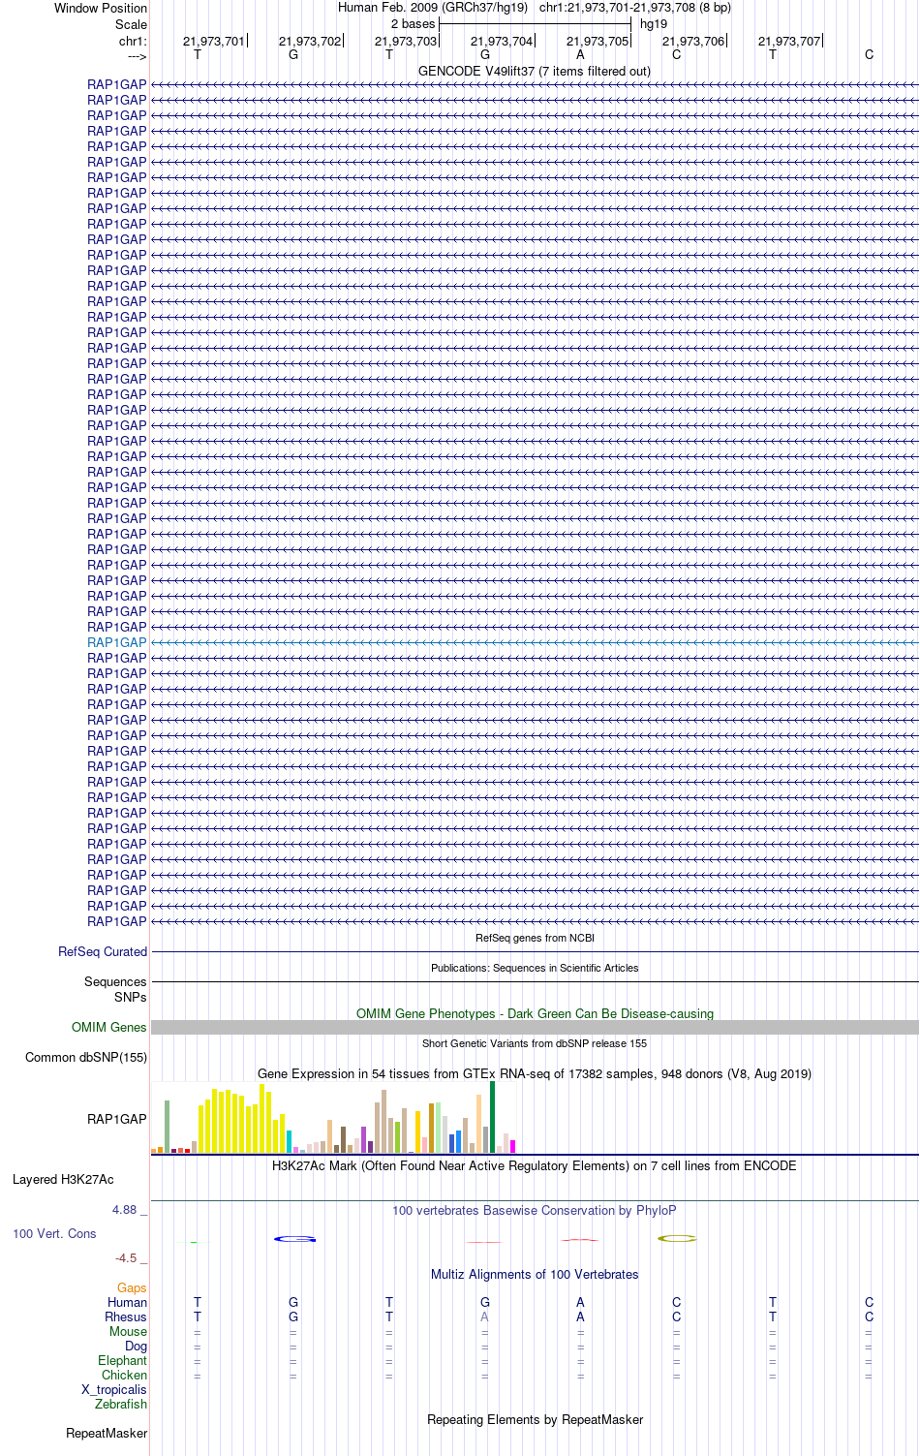The width and height of the screenshot is (920, 1456).
Task: Click base 'A' in the Human alignment row
Action: (581, 1303)
